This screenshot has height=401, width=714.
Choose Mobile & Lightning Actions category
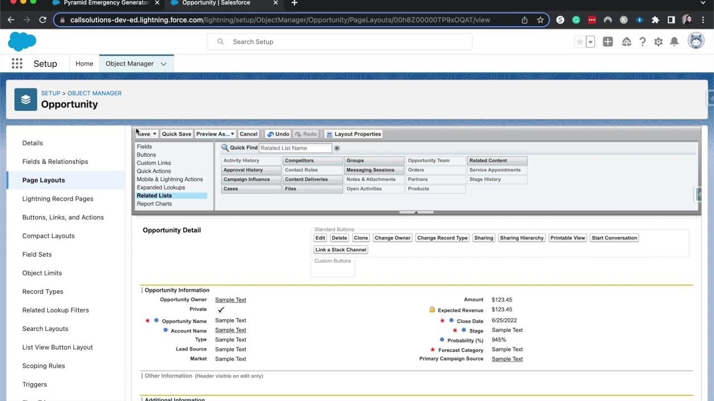(x=170, y=179)
